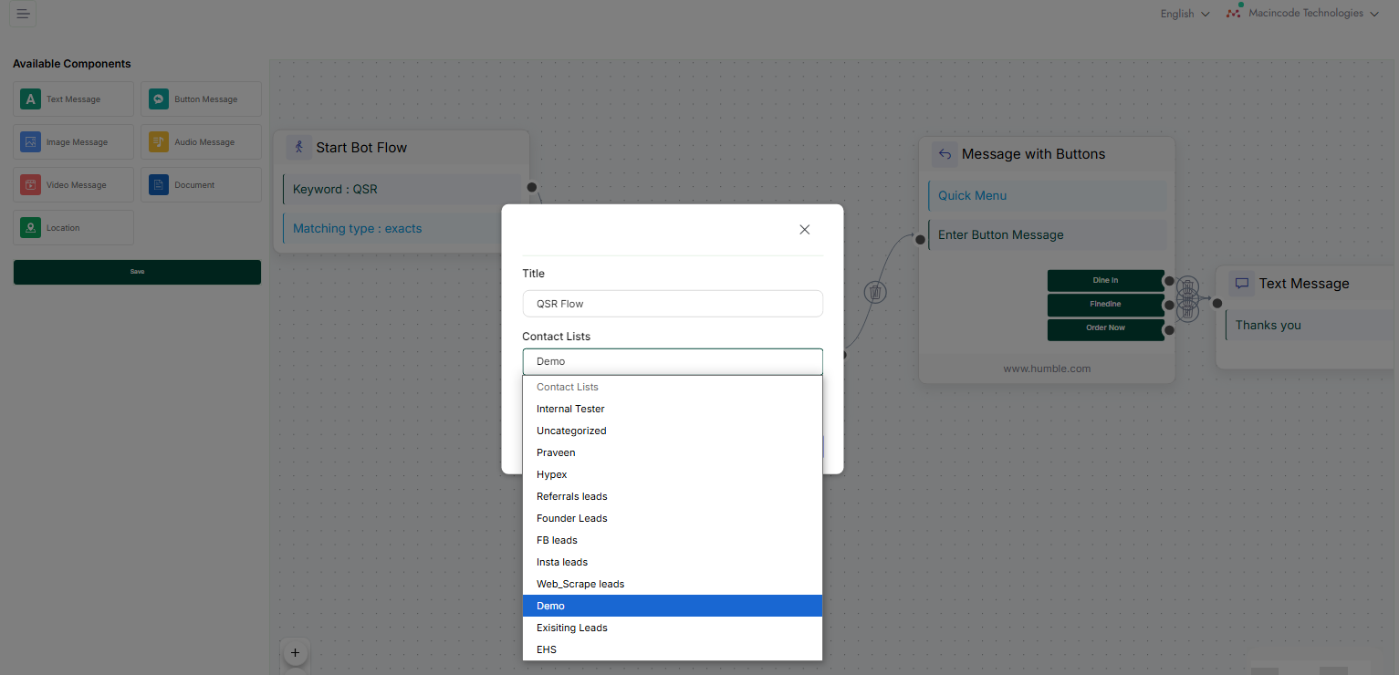This screenshot has width=1399, height=675.
Task: Zoom in with the plus canvas button
Action: (x=295, y=652)
